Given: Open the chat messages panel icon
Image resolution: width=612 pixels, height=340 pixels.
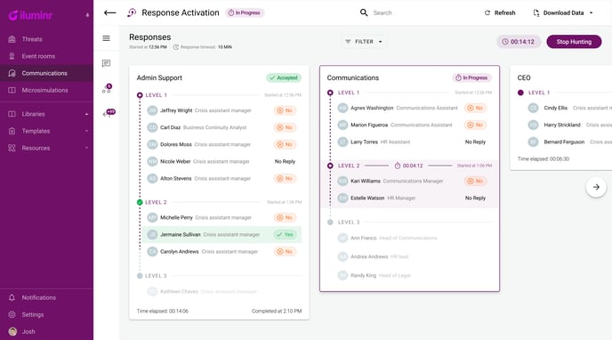Looking at the screenshot, I should pyautogui.click(x=106, y=63).
